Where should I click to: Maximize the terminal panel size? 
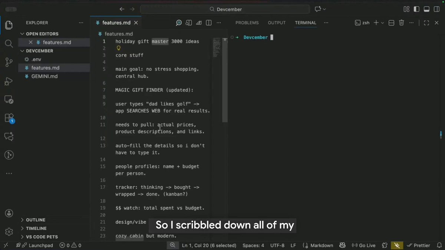point(426,23)
